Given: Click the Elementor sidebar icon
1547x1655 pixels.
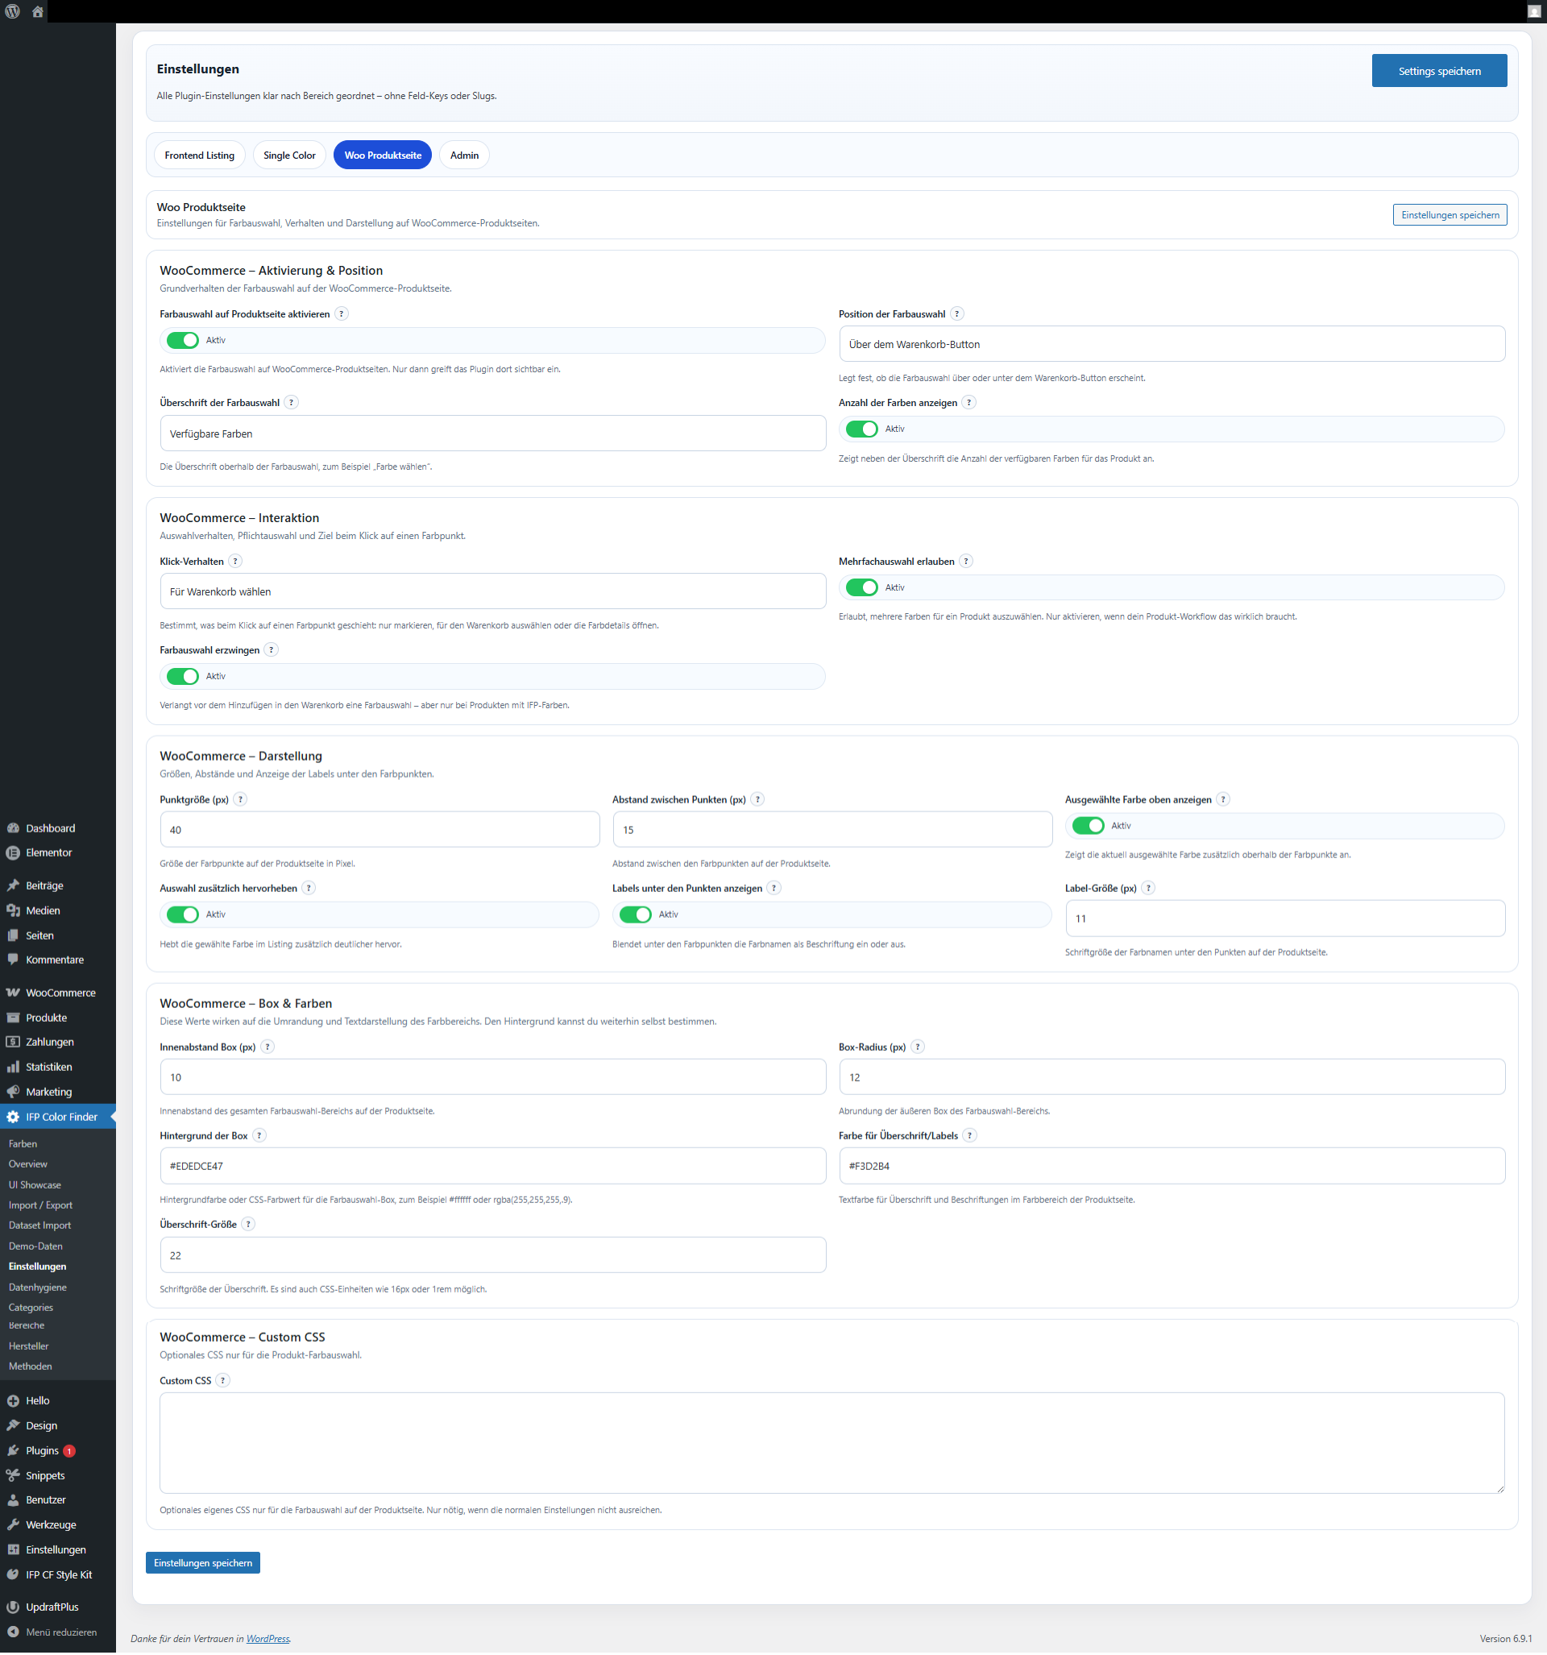Looking at the screenshot, I should click(14, 852).
